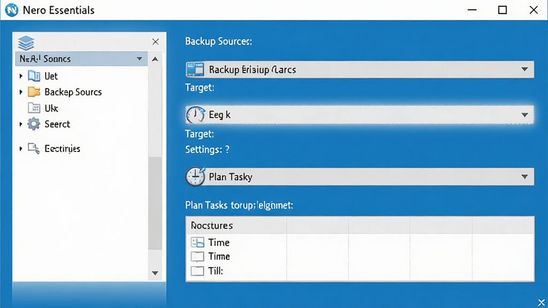The image size is (548, 308).
Task: Select the Seerct tree item
Action: pyautogui.click(x=57, y=124)
